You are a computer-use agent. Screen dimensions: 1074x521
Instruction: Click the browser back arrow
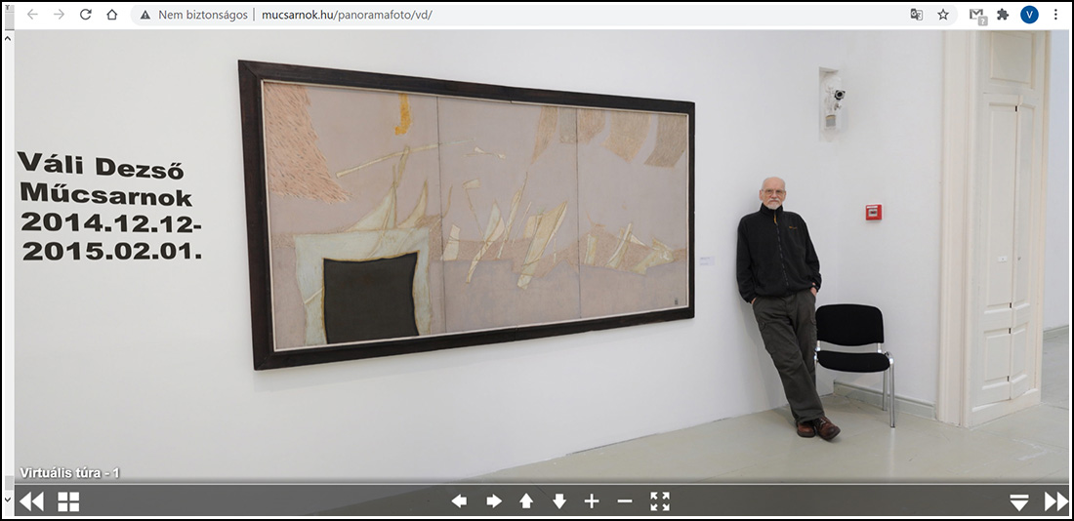[32, 15]
